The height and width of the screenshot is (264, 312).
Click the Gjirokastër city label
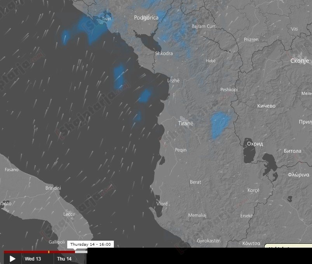pos(208,241)
